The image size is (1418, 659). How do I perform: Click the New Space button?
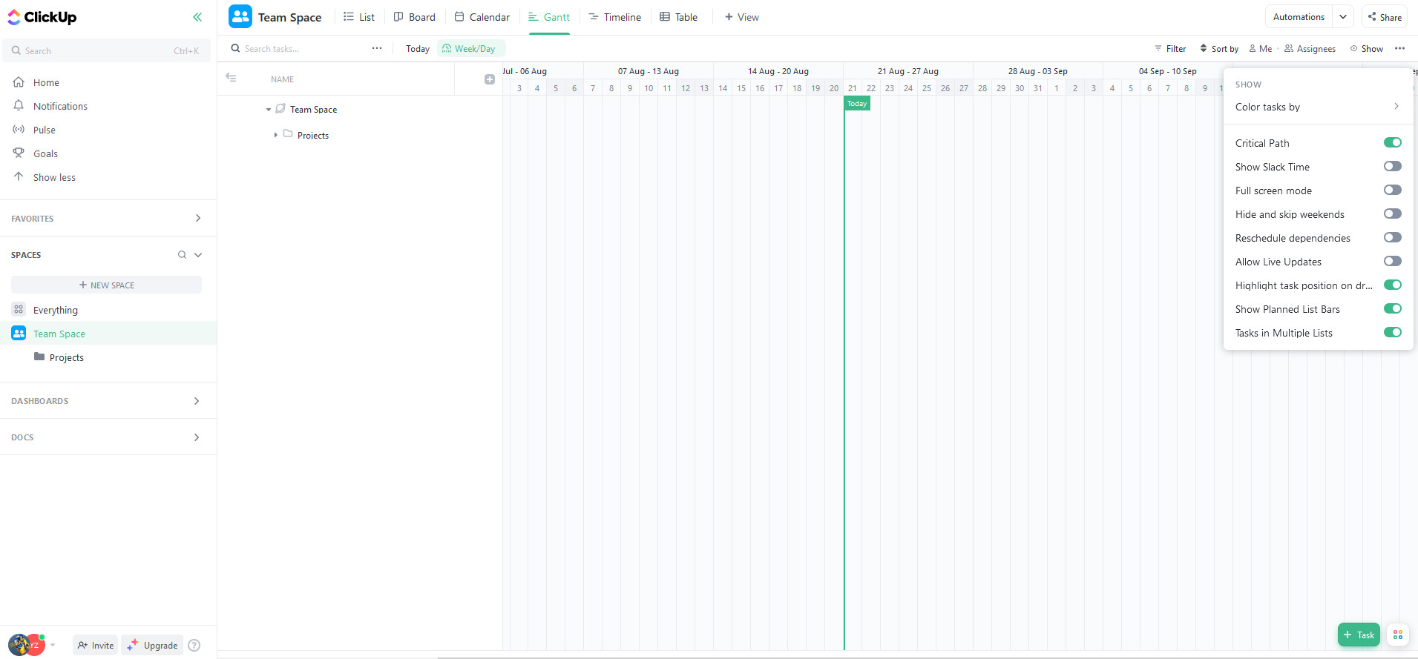pyautogui.click(x=106, y=285)
